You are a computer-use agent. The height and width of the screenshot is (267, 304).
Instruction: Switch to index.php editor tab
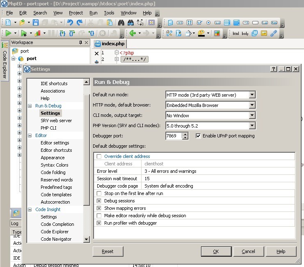pos(110,44)
